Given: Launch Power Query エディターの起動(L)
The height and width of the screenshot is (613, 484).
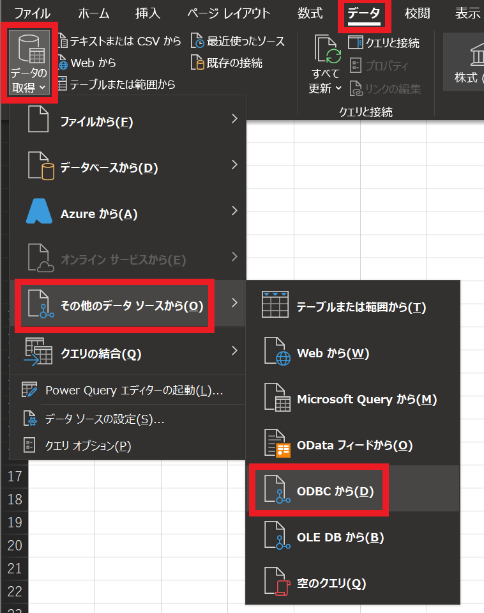Looking at the screenshot, I should click(x=128, y=390).
